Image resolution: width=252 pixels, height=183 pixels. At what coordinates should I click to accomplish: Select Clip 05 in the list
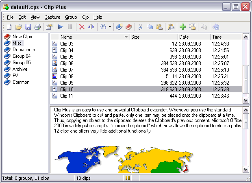[146, 57]
